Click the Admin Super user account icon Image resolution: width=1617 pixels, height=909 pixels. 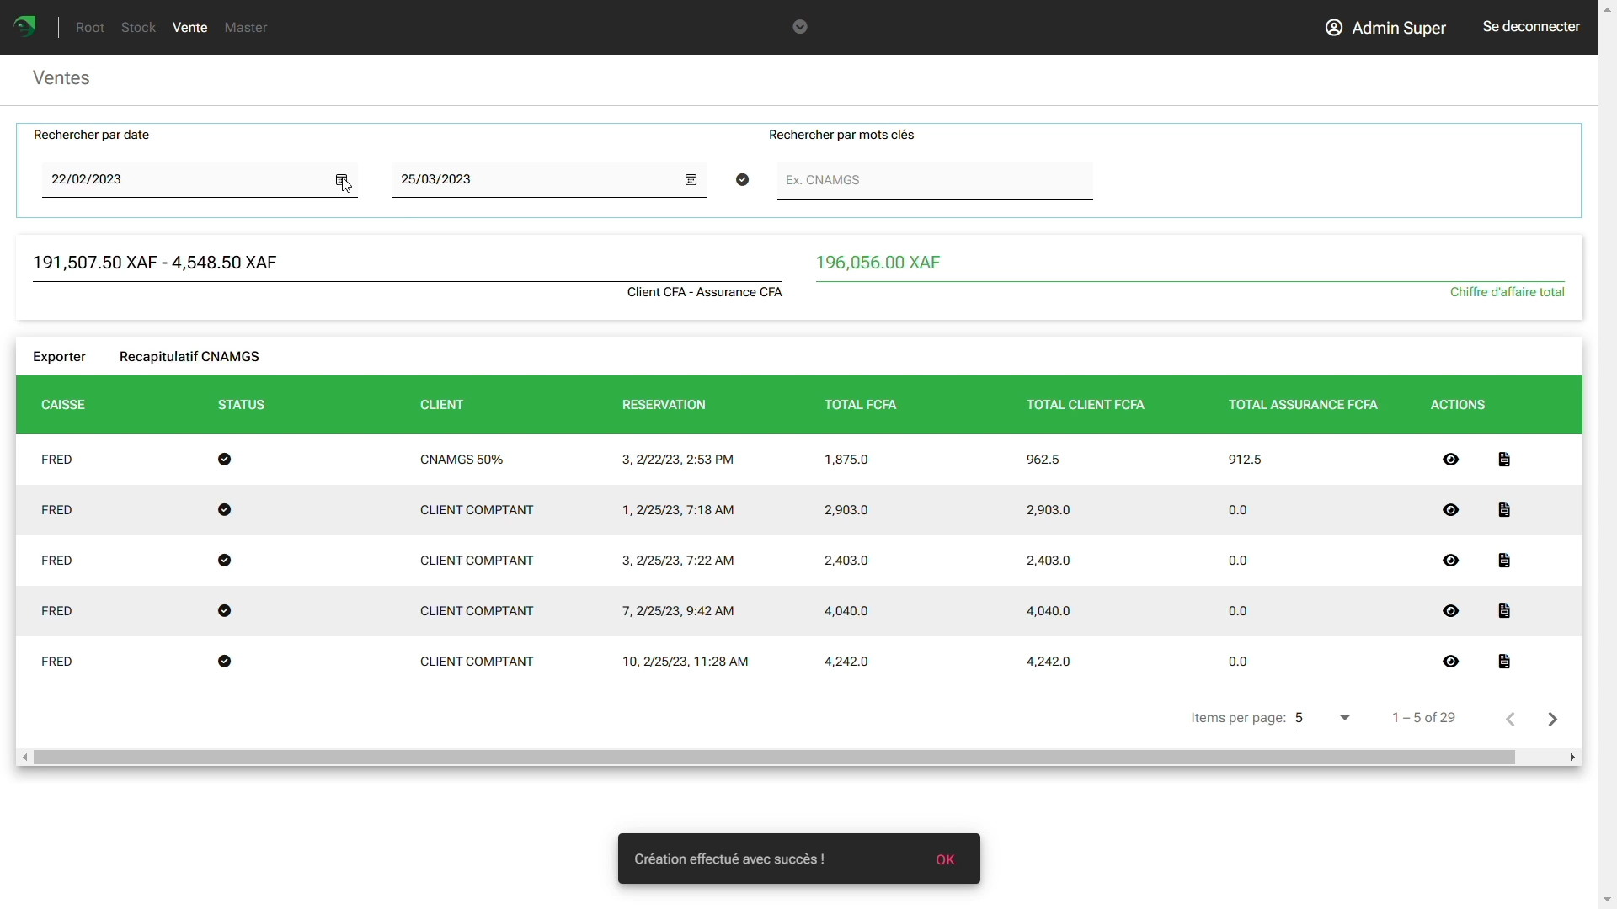1334,28
